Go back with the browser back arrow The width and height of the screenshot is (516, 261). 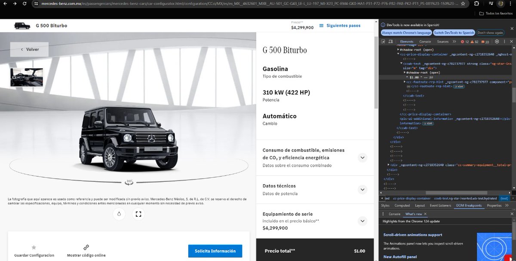[5, 3]
